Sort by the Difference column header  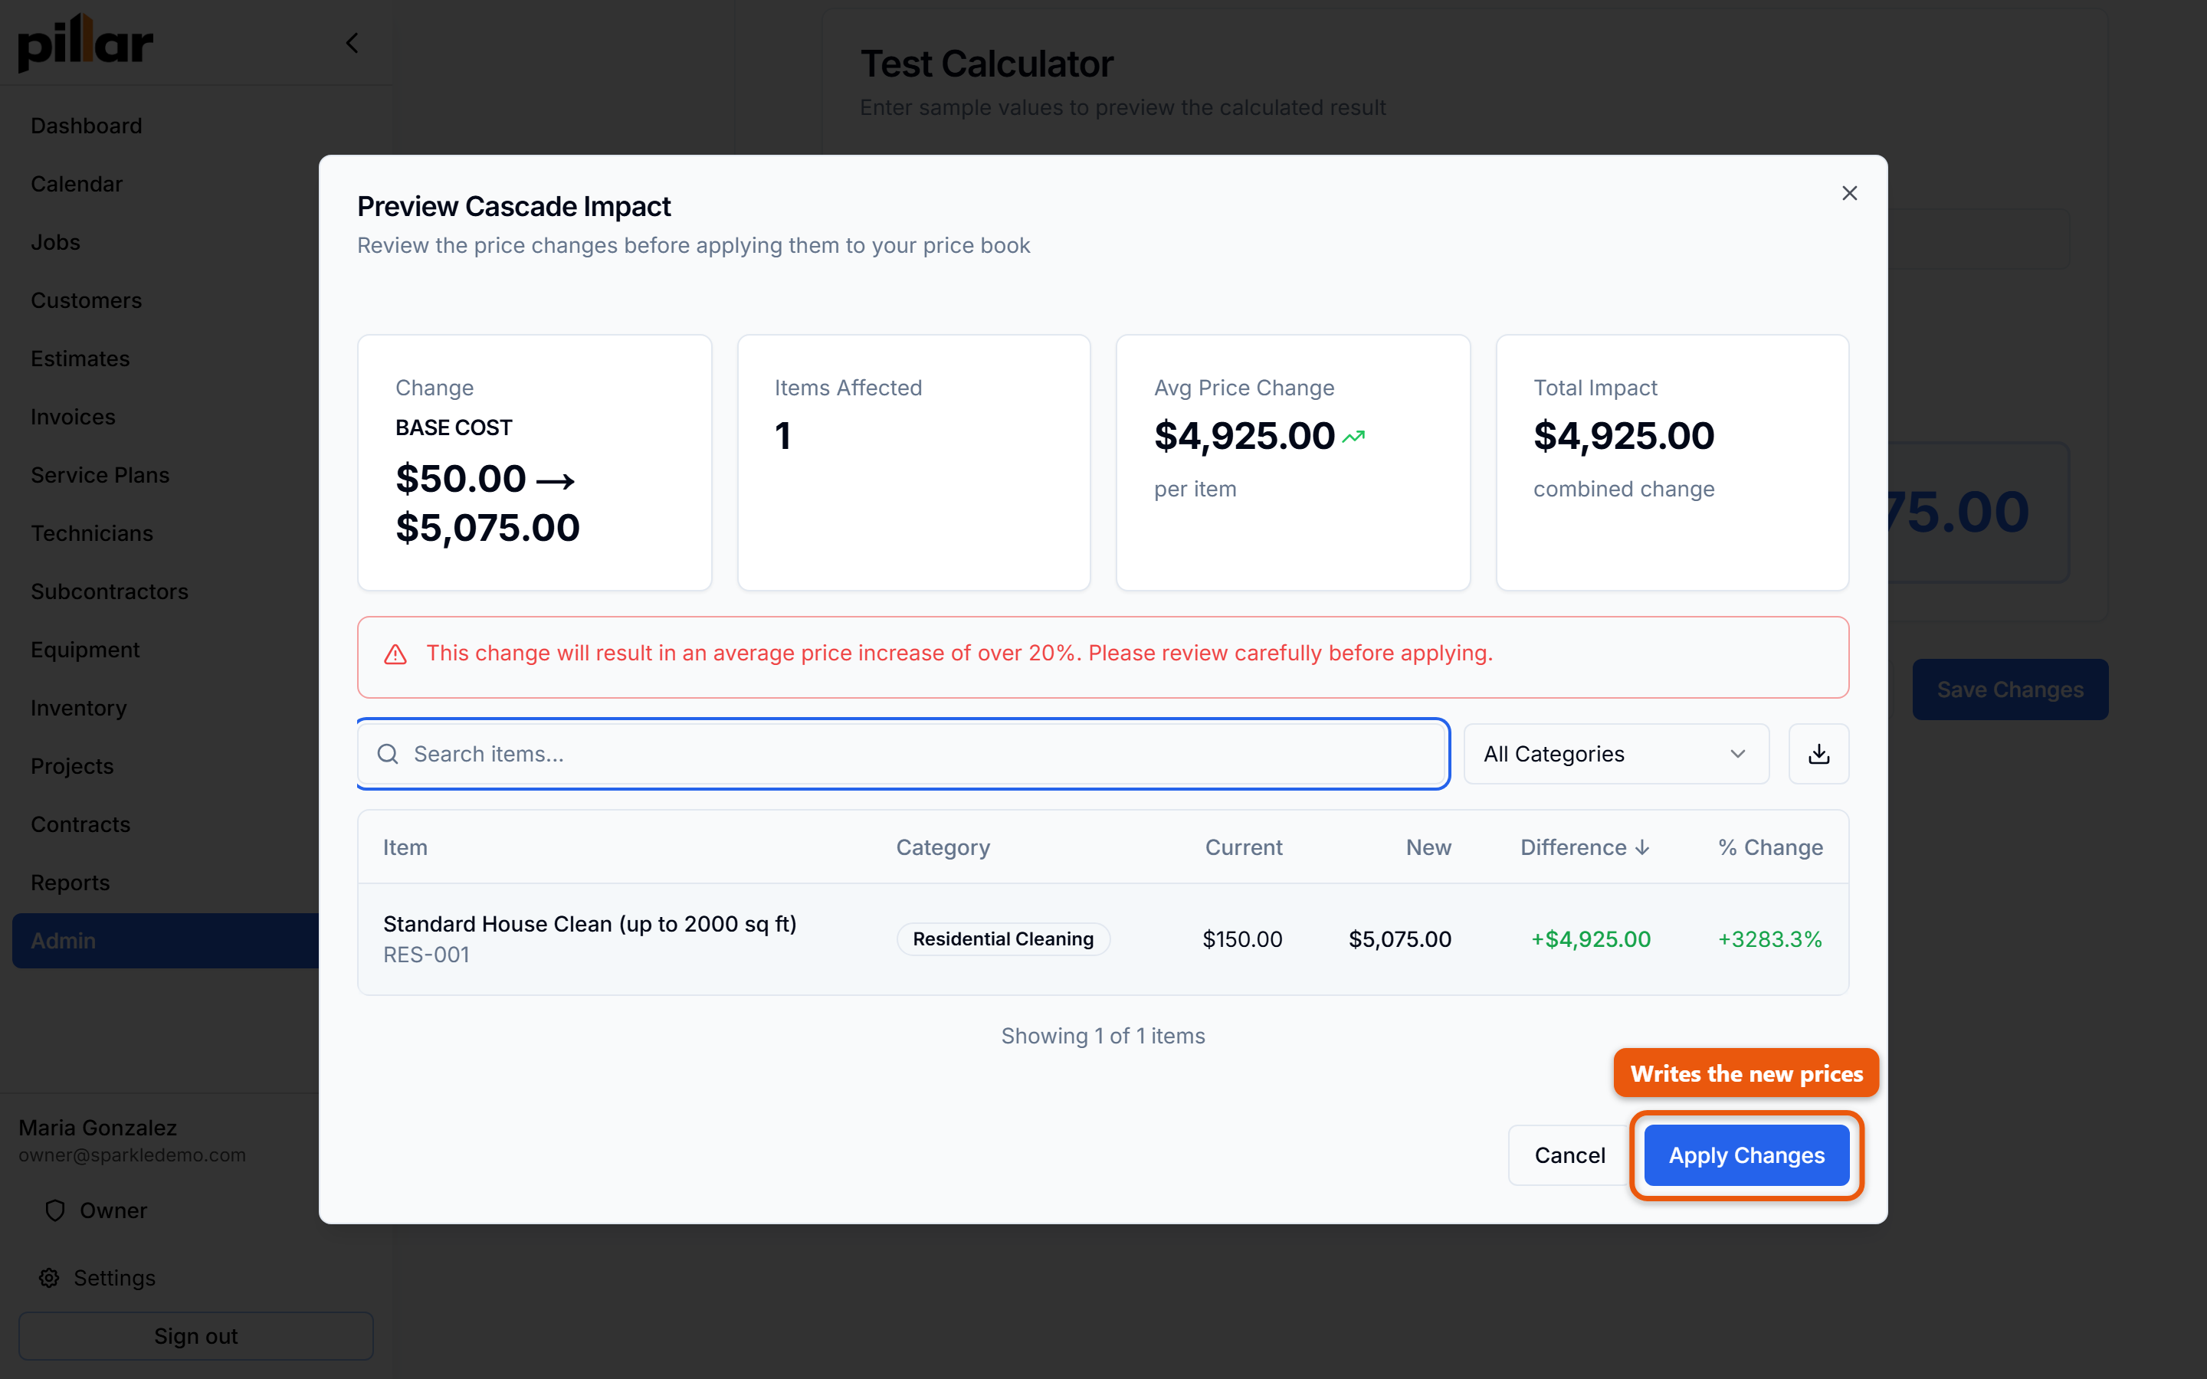(1585, 847)
